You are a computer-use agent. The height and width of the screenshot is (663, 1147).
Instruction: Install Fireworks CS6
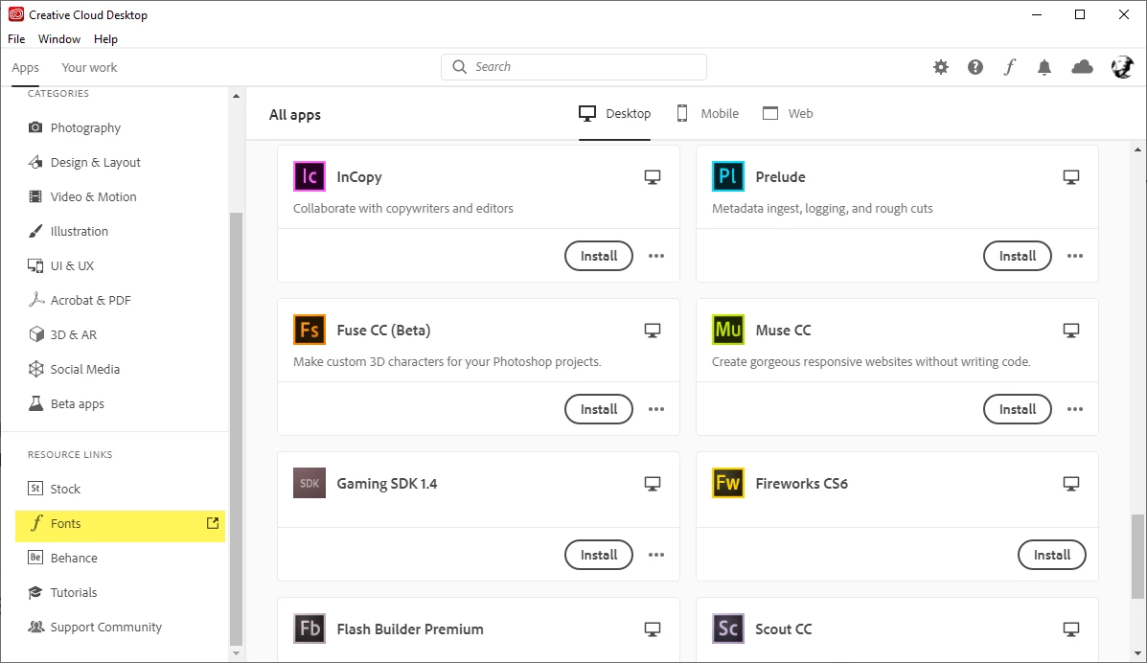[x=1051, y=555]
